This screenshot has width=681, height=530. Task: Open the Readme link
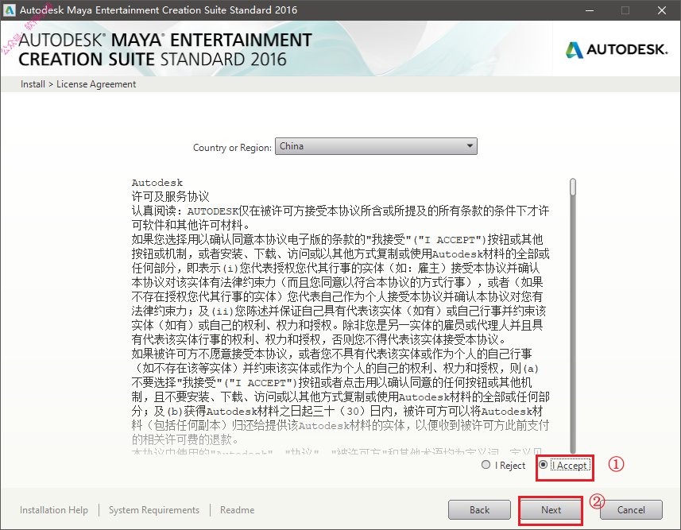tap(237, 509)
